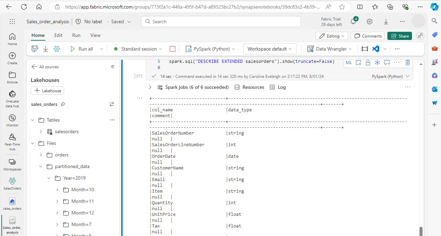Lock the cell
441x236 pixels.
(368, 63)
